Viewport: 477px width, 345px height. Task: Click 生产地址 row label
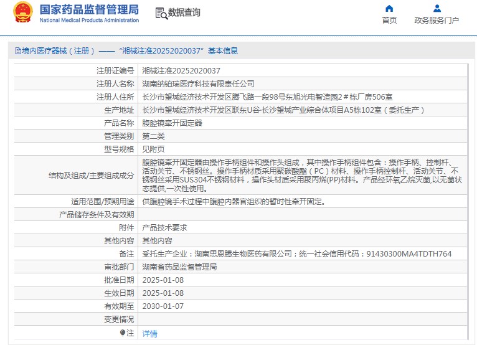tap(119, 110)
